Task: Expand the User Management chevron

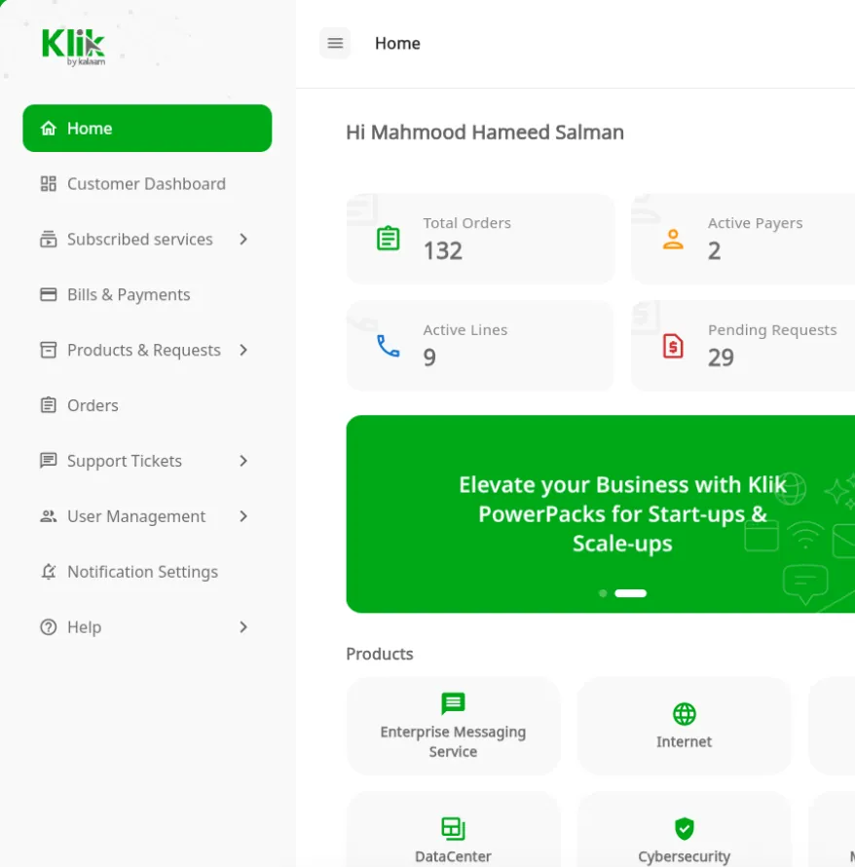Action: (x=243, y=516)
